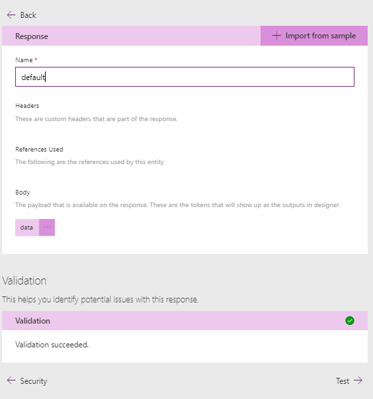Click the References Used section label
Image resolution: width=373 pixels, height=399 pixels.
pyautogui.click(x=39, y=150)
